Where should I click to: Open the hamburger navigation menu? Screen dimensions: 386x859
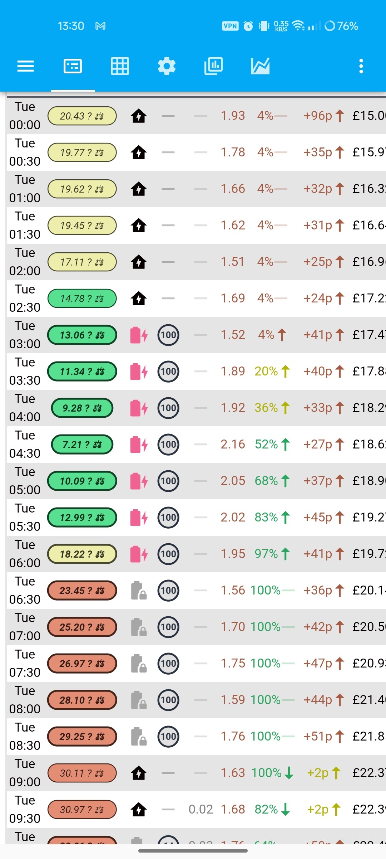pyautogui.click(x=25, y=66)
